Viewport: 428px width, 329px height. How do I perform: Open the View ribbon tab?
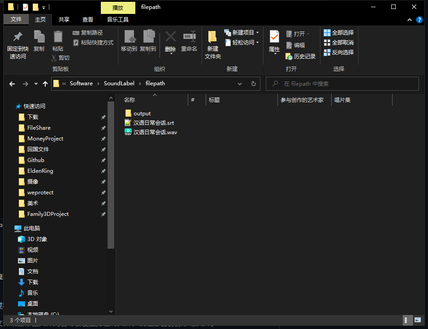88,19
